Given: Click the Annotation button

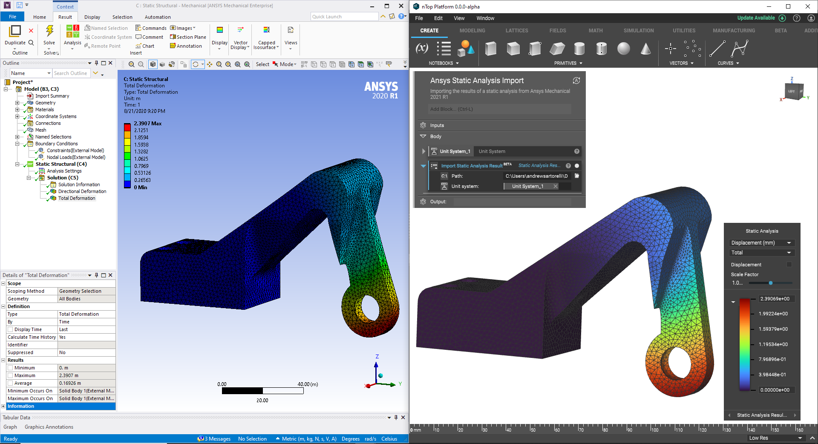Looking at the screenshot, I should [186, 46].
